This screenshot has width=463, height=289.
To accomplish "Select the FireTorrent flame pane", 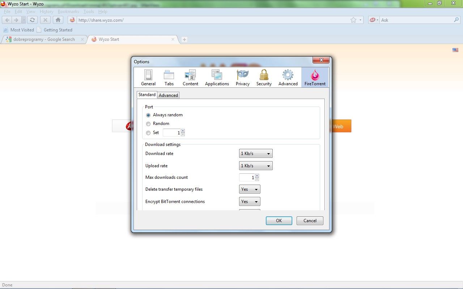I will pos(315,78).
